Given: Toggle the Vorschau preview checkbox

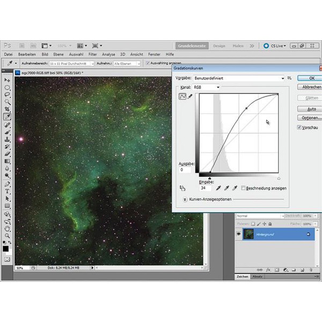Looking at the screenshot, I should click(299, 128).
